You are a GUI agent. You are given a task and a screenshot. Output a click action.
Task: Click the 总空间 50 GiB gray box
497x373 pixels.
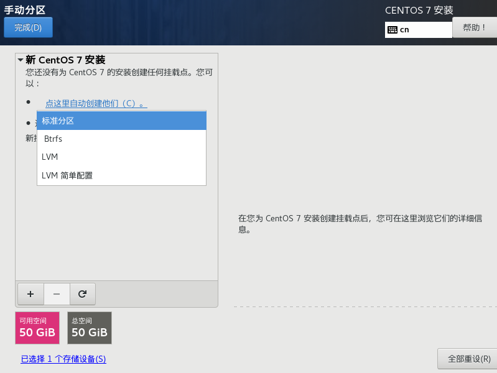pyautogui.click(x=90, y=328)
